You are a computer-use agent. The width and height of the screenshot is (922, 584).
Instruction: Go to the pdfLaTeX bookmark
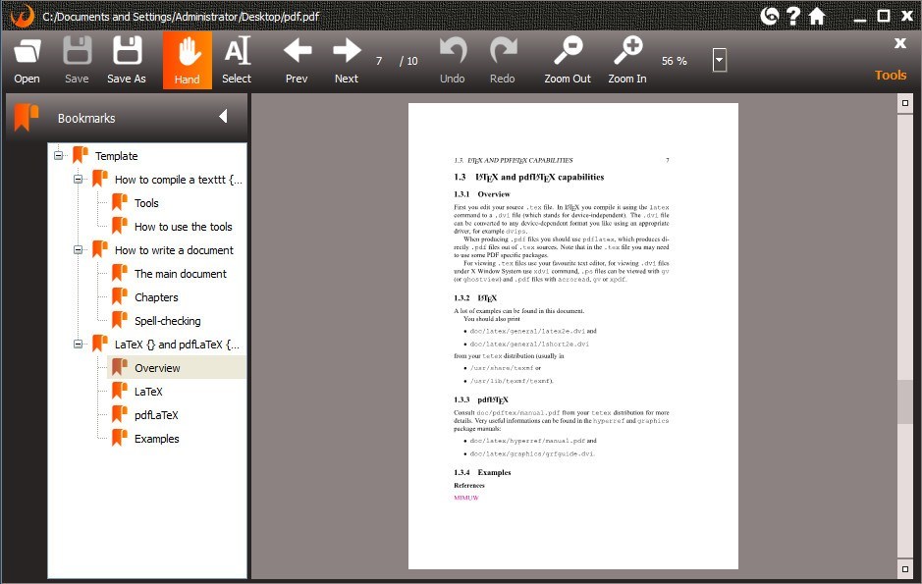point(156,415)
